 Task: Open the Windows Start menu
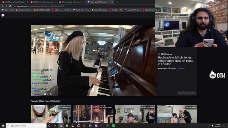3,126
